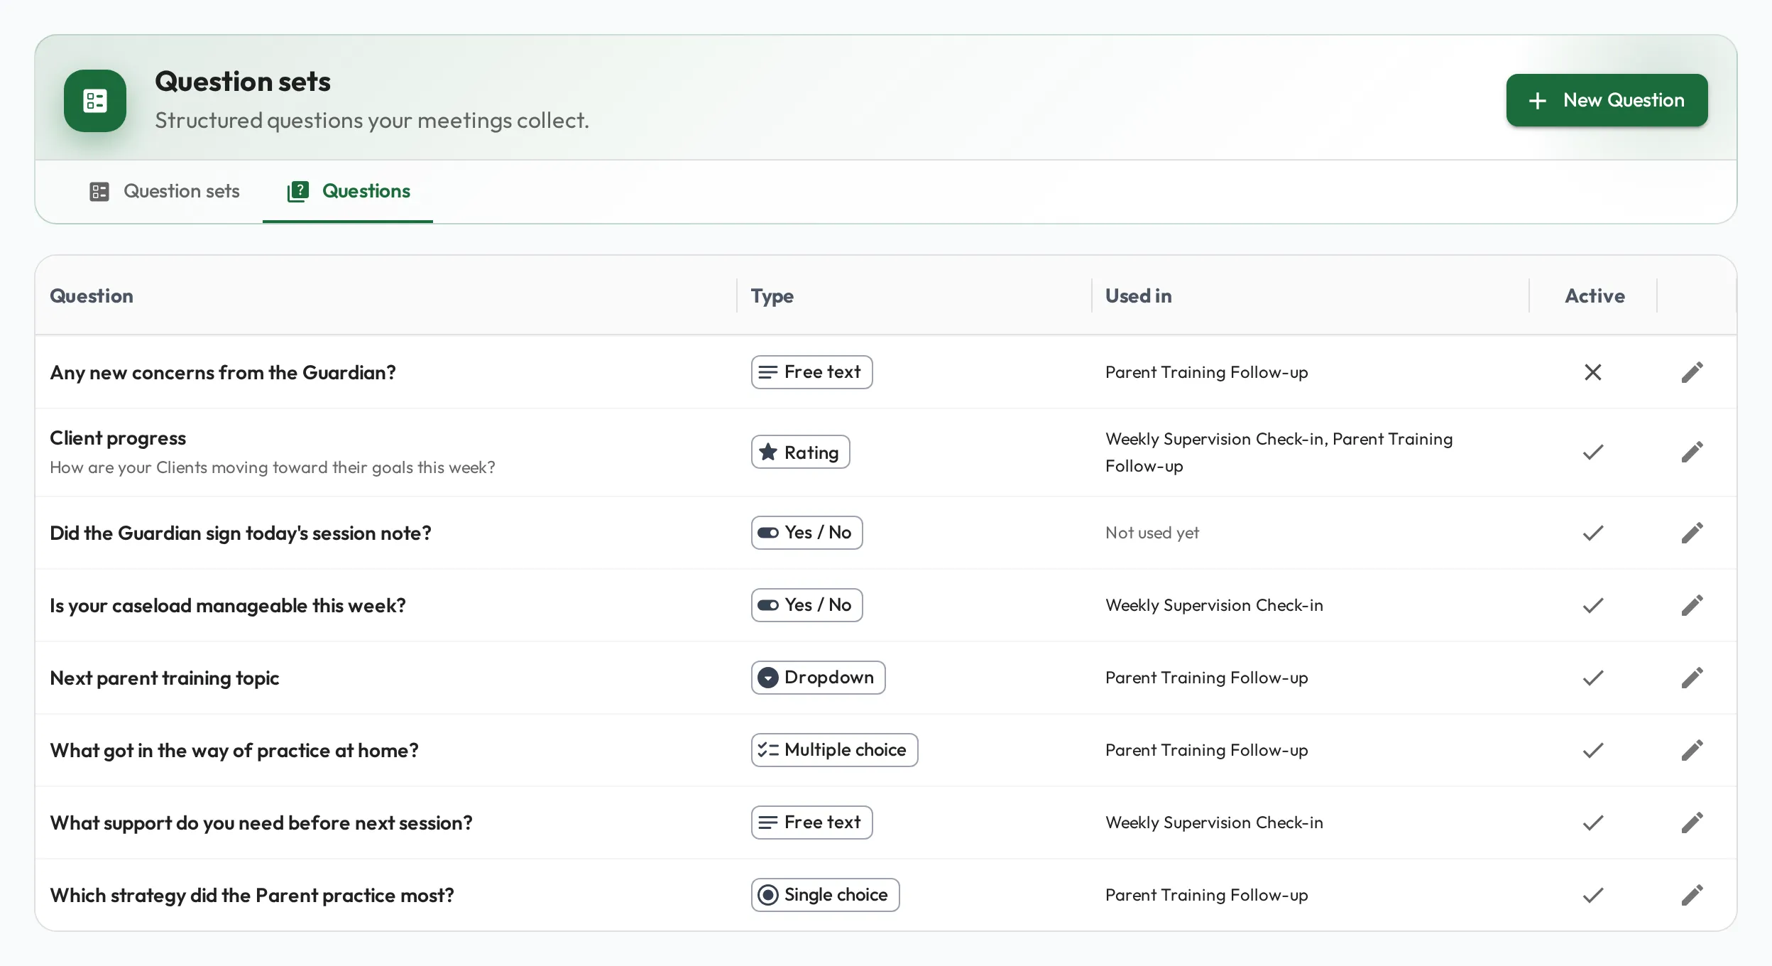The width and height of the screenshot is (1772, 966).
Task: Edit the Client progress question via pencil icon
Action: pos(1692,452)
